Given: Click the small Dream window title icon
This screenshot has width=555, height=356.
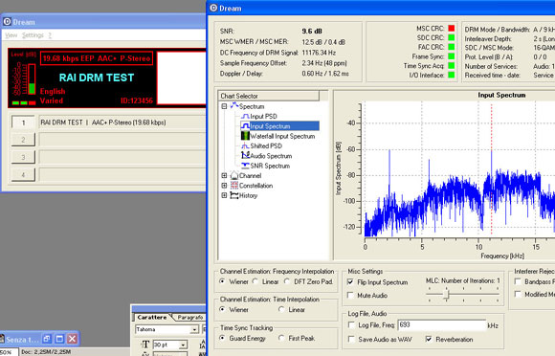Looking at the screenshot, I should (7, 22).
